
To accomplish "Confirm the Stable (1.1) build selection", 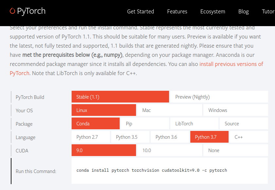I will pos(120,96).
